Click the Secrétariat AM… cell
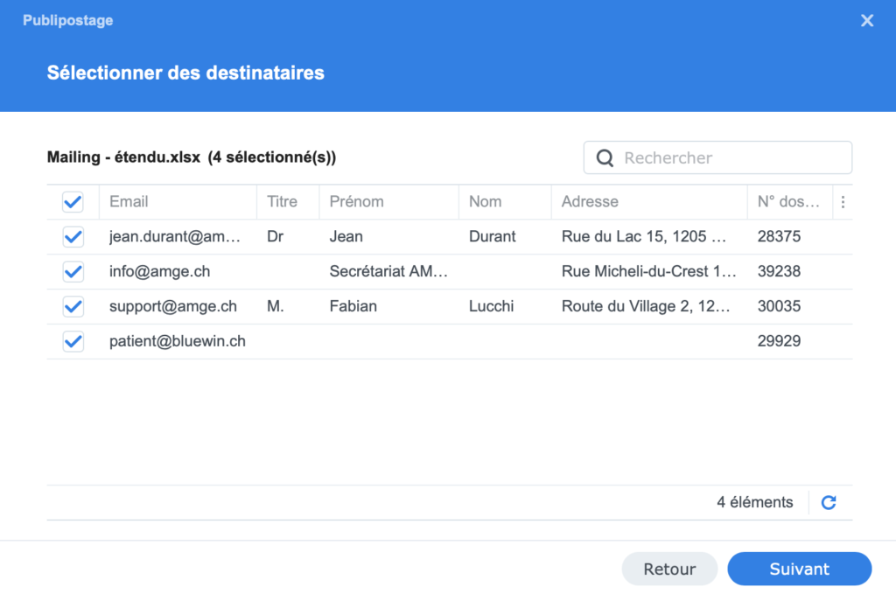The image size is (896, 594). click(388, 271)
